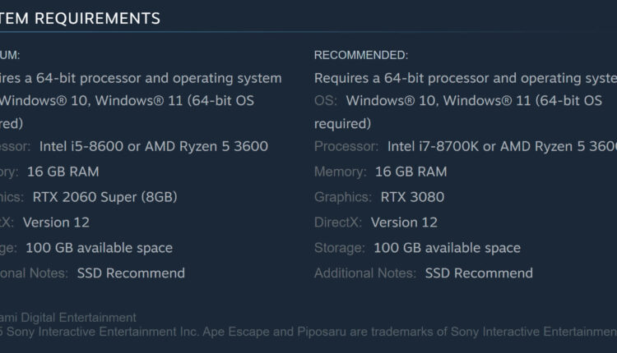Click 16 GB RAM in the recommended column
The image size is (617, 353).
pyautogui.click(x=411, y=172)
